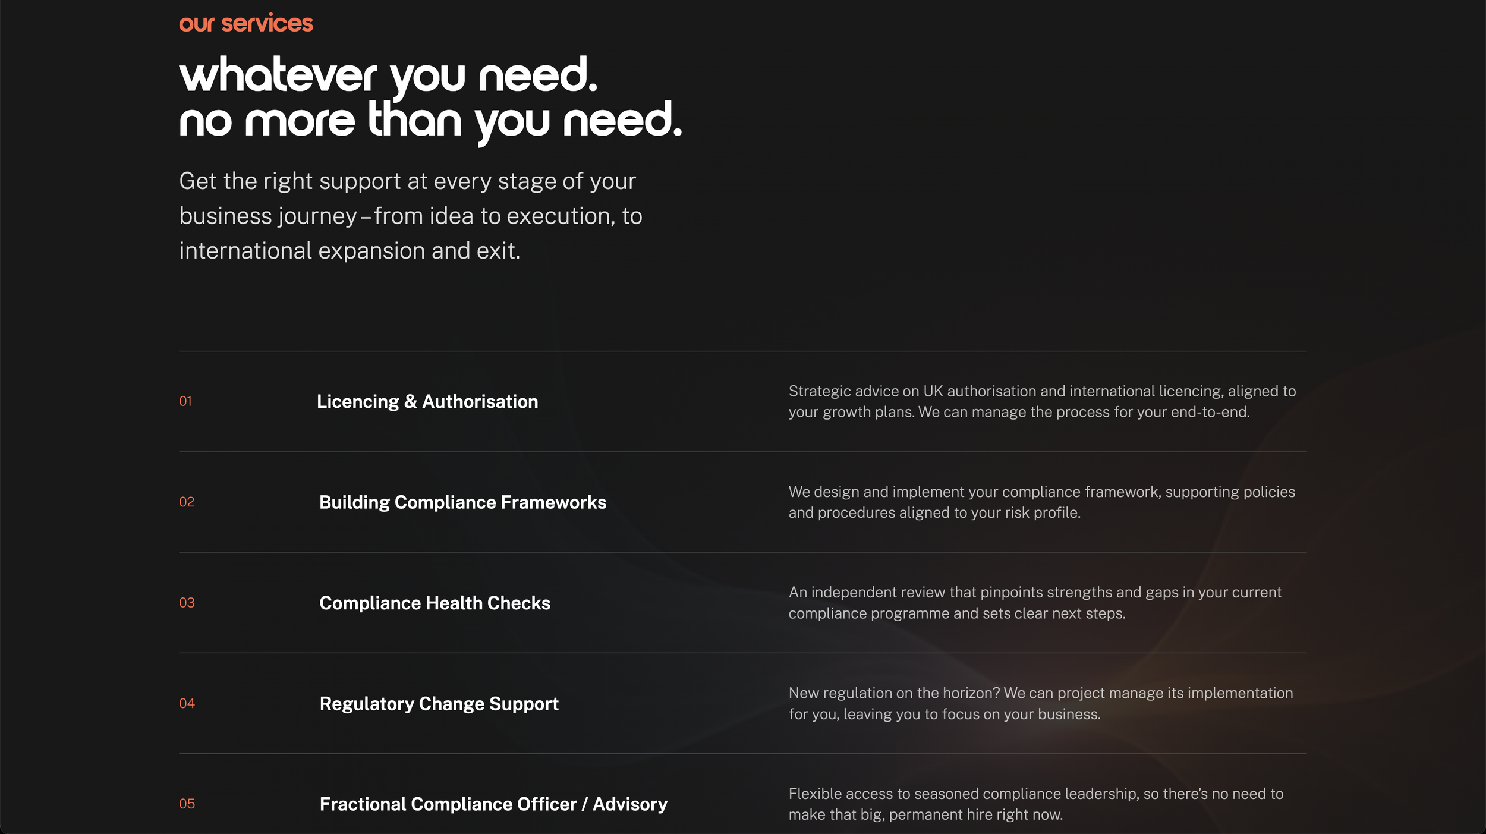
Task: Click the 01 service number
Action: [x=185, y=401]
